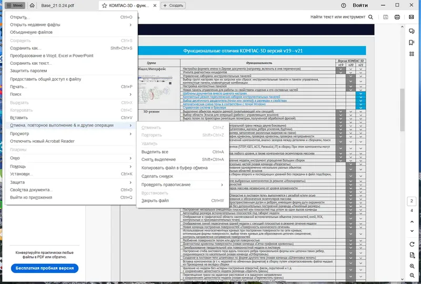This screenshot has width=421, height=284.
Task: Select Выйти из приложения menu item
Action: [71, 198]
